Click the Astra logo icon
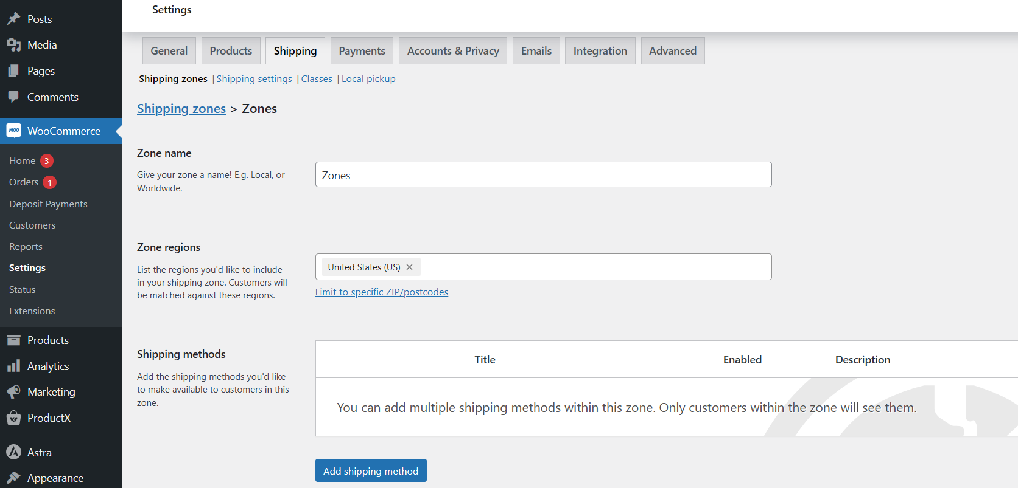This screenshot has width=1018, height=488. point(13,452)
